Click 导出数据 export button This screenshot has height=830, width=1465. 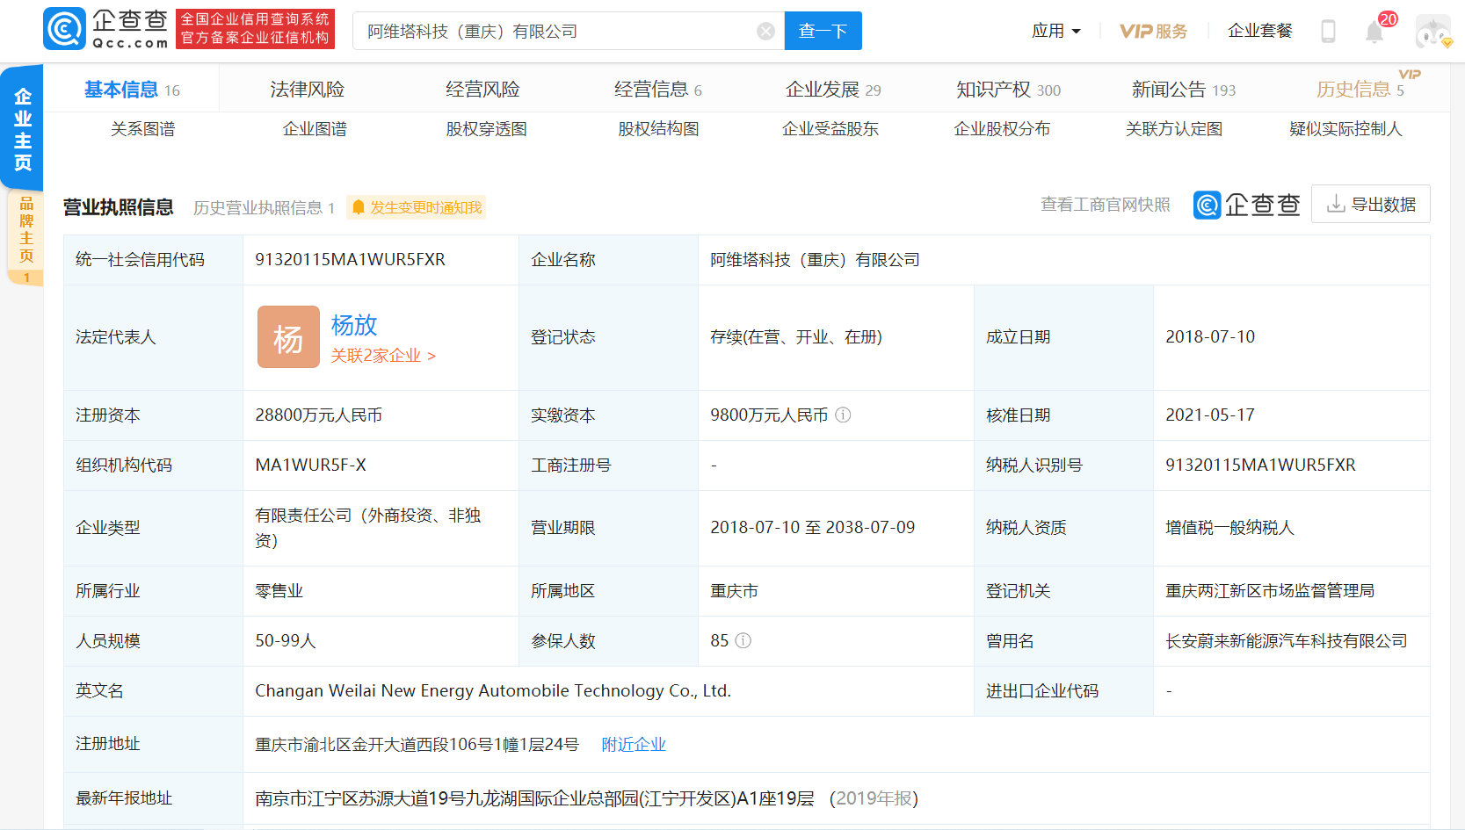(1370, 204)
